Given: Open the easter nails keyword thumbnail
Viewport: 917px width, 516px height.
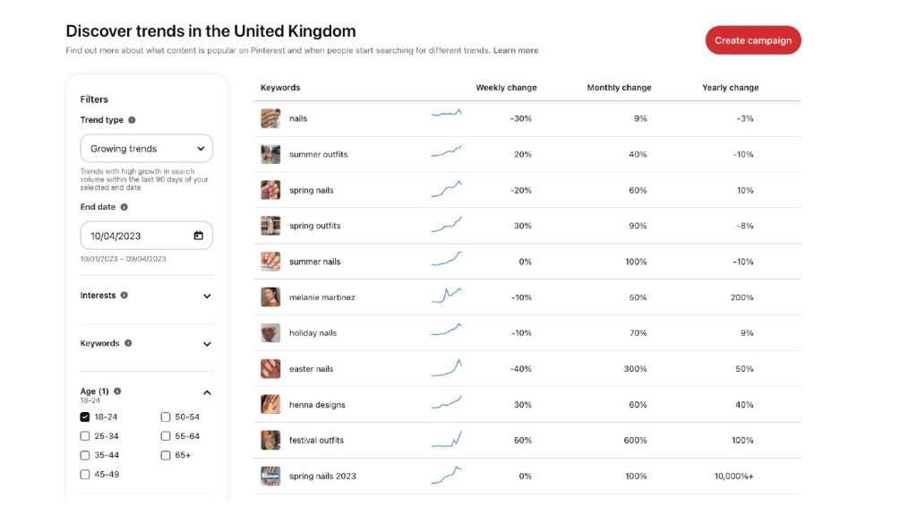Looking at the screenshot, I should 270,368.
